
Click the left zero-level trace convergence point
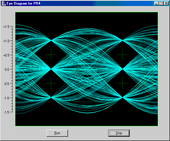pos(51,69)
